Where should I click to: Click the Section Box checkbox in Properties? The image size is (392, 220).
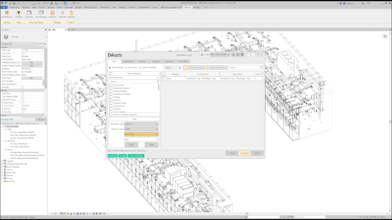point(23,112)
